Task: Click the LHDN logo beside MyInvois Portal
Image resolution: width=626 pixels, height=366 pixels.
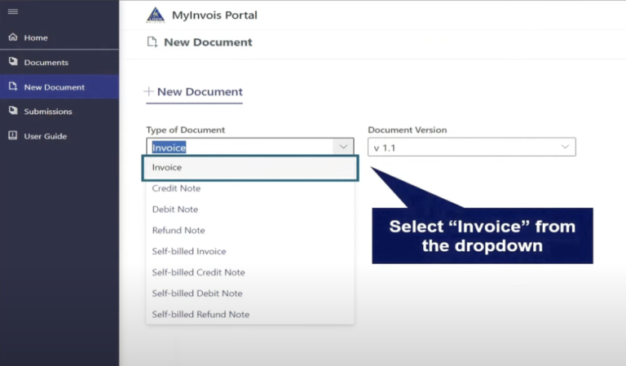Action: tap(156, 15)
